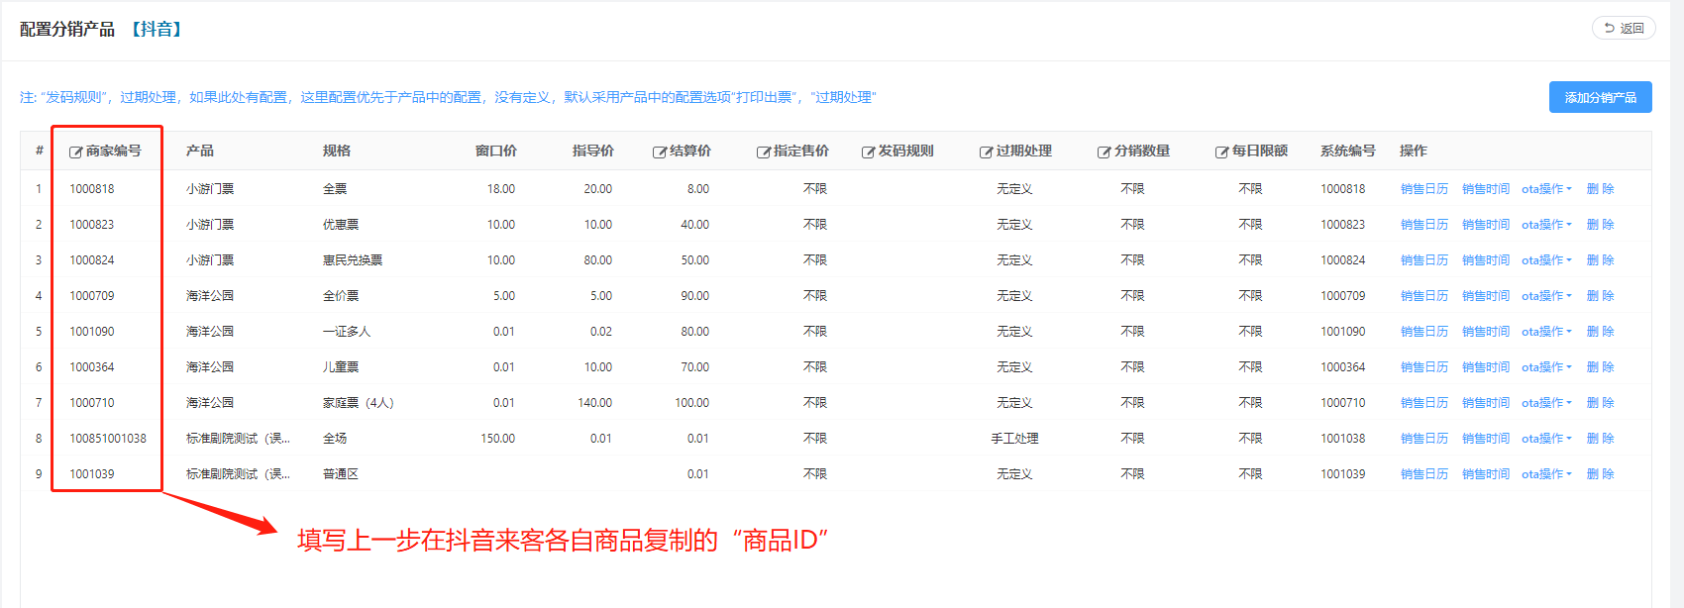
Task: Click edit icon beside 每日限额 header
Action: pos(1221,152)
